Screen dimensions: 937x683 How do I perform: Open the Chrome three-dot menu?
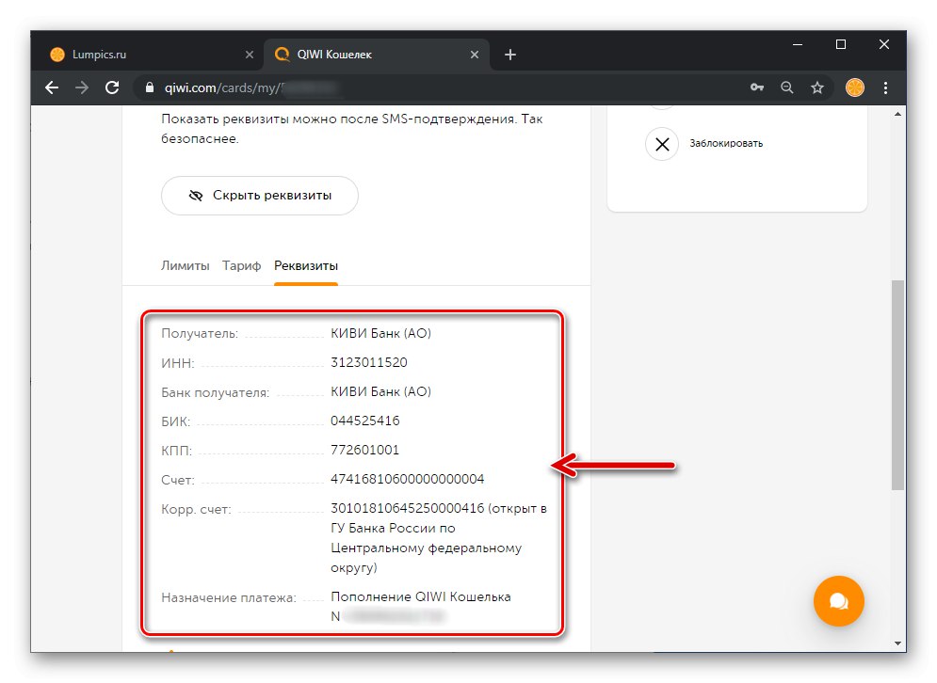click(885, 87)
